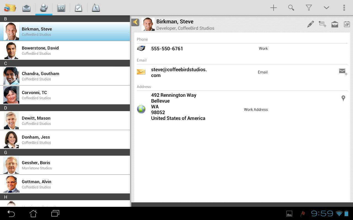
Task: Expand the chevron dropdown in top bar
Action: tap(326, 8)
